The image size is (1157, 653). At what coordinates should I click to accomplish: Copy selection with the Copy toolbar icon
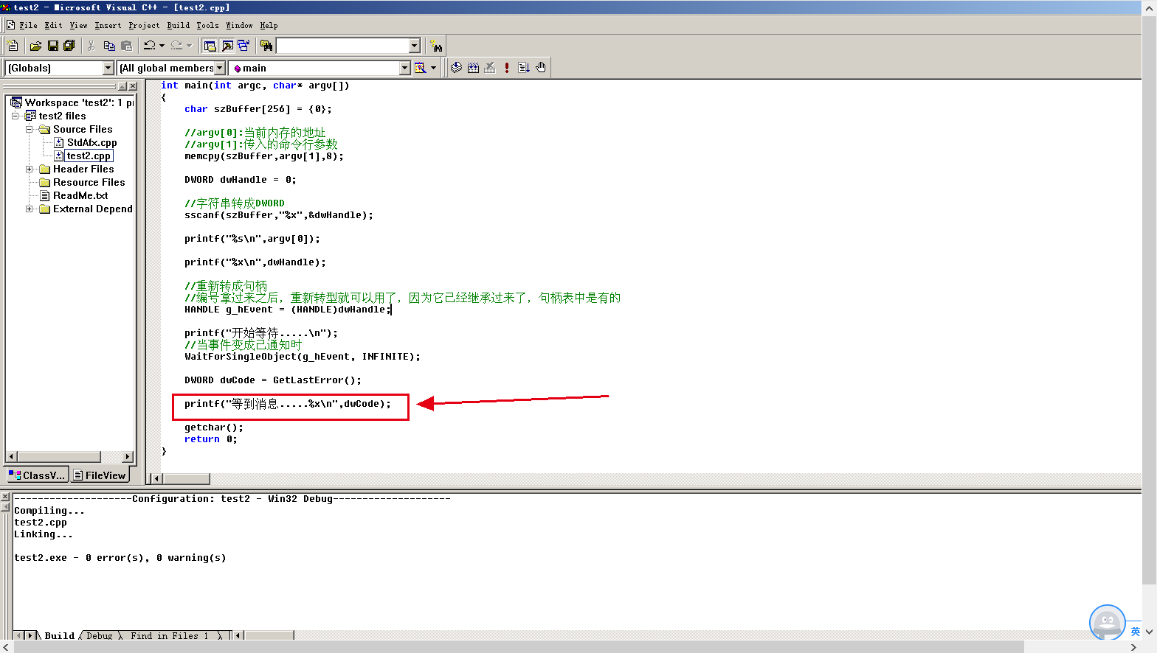109,46
